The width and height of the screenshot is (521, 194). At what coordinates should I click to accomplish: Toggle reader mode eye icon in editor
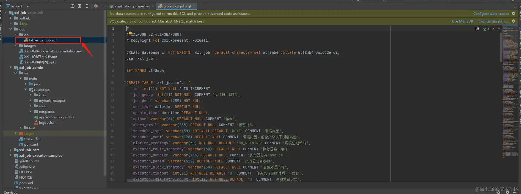coord(477,29)
